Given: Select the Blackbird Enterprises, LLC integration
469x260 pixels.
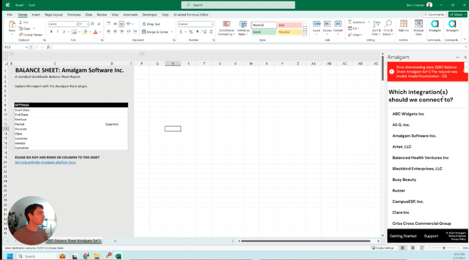Looking at the screenshot, I should [417, 169].
